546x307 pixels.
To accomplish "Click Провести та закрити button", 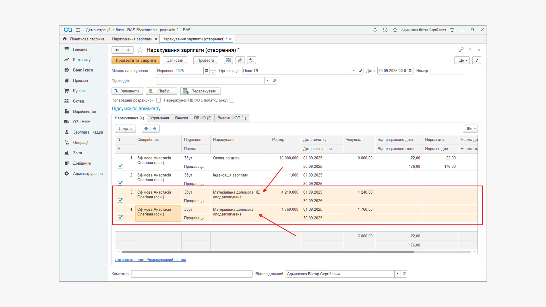I will click(x=136, y=60).
